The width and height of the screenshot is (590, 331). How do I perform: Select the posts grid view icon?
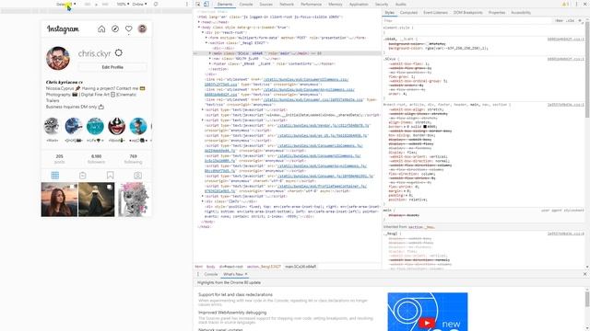[55, 176]
